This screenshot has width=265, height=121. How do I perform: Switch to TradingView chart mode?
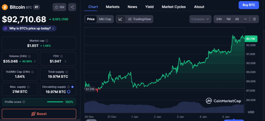pyautogui.click(x=139, y=19)
